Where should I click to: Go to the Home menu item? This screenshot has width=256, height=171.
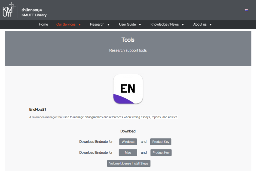[43, 25]
